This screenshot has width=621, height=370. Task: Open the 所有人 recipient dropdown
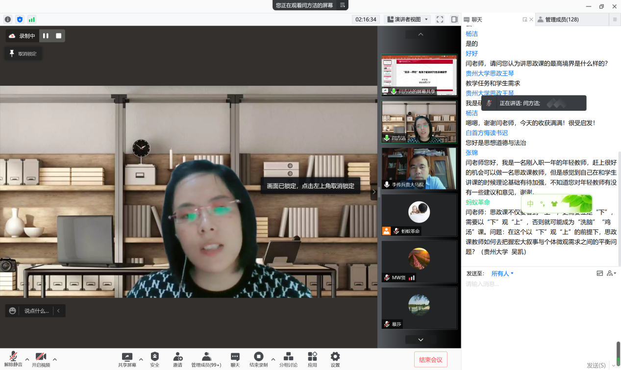point(502,273)
